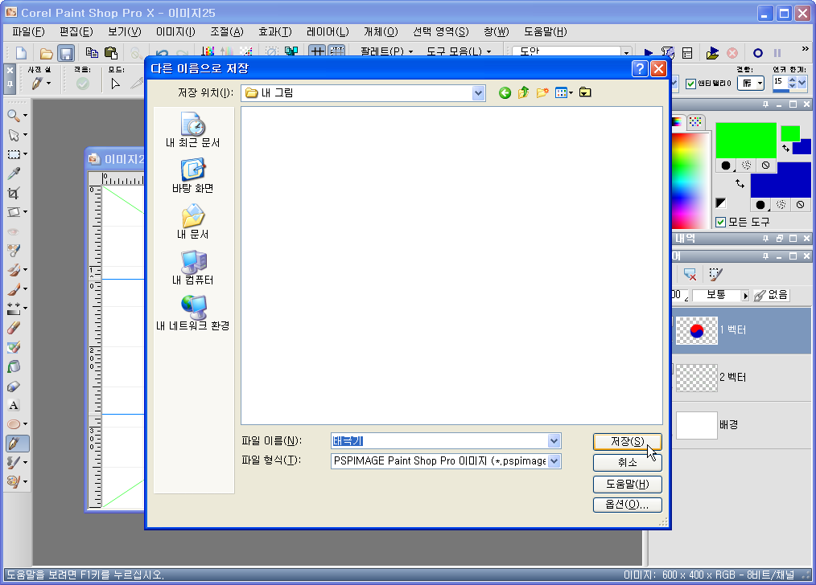Open My Computer (내 컴퓨터) location shortcut
This screenshot has height=585, width=816.
[192, 268]
